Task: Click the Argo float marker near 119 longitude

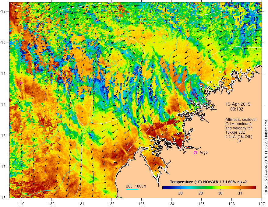Action: point(21,83)
